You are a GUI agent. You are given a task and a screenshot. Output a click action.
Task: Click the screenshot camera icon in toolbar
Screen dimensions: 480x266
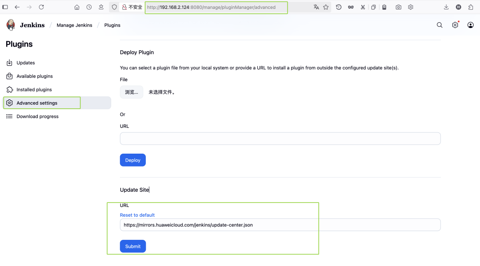398,7
